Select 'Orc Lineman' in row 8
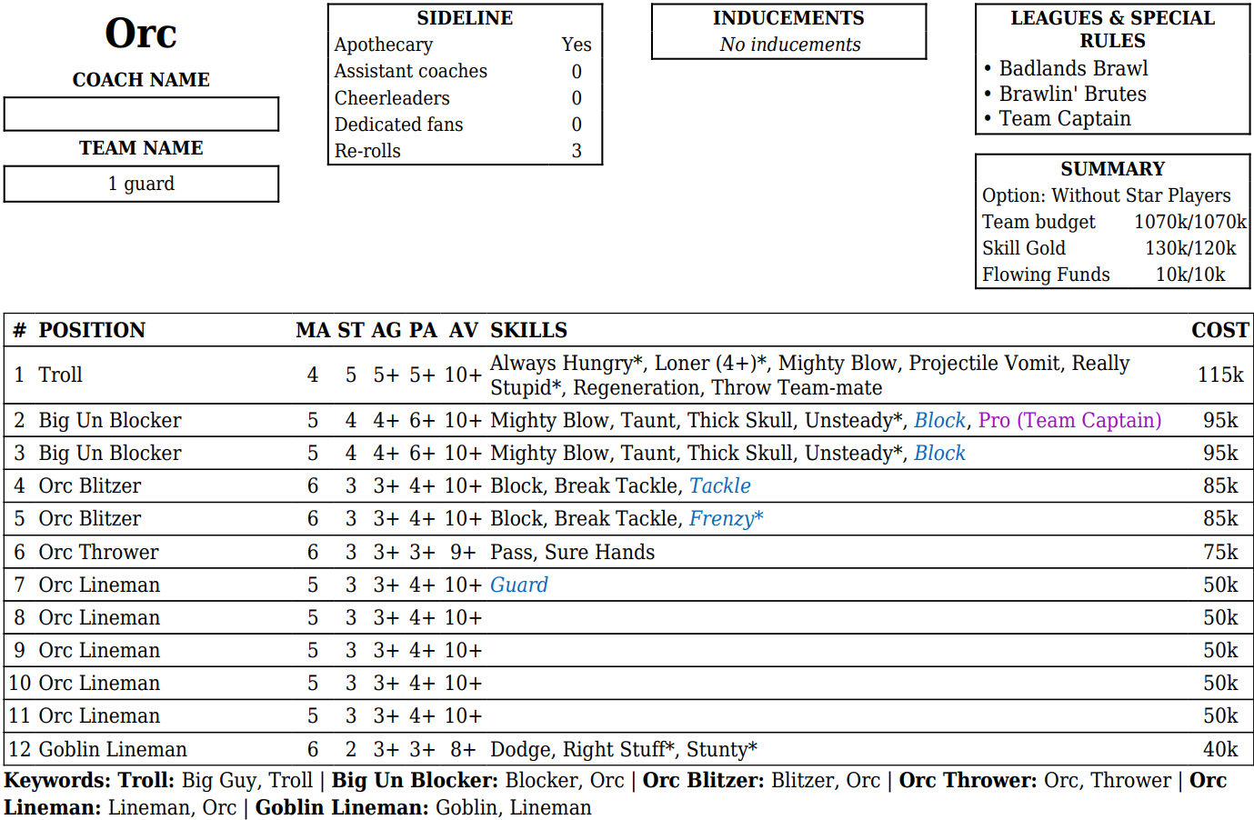Screen dimensions: 1254x820 click(x=99, y=617)
